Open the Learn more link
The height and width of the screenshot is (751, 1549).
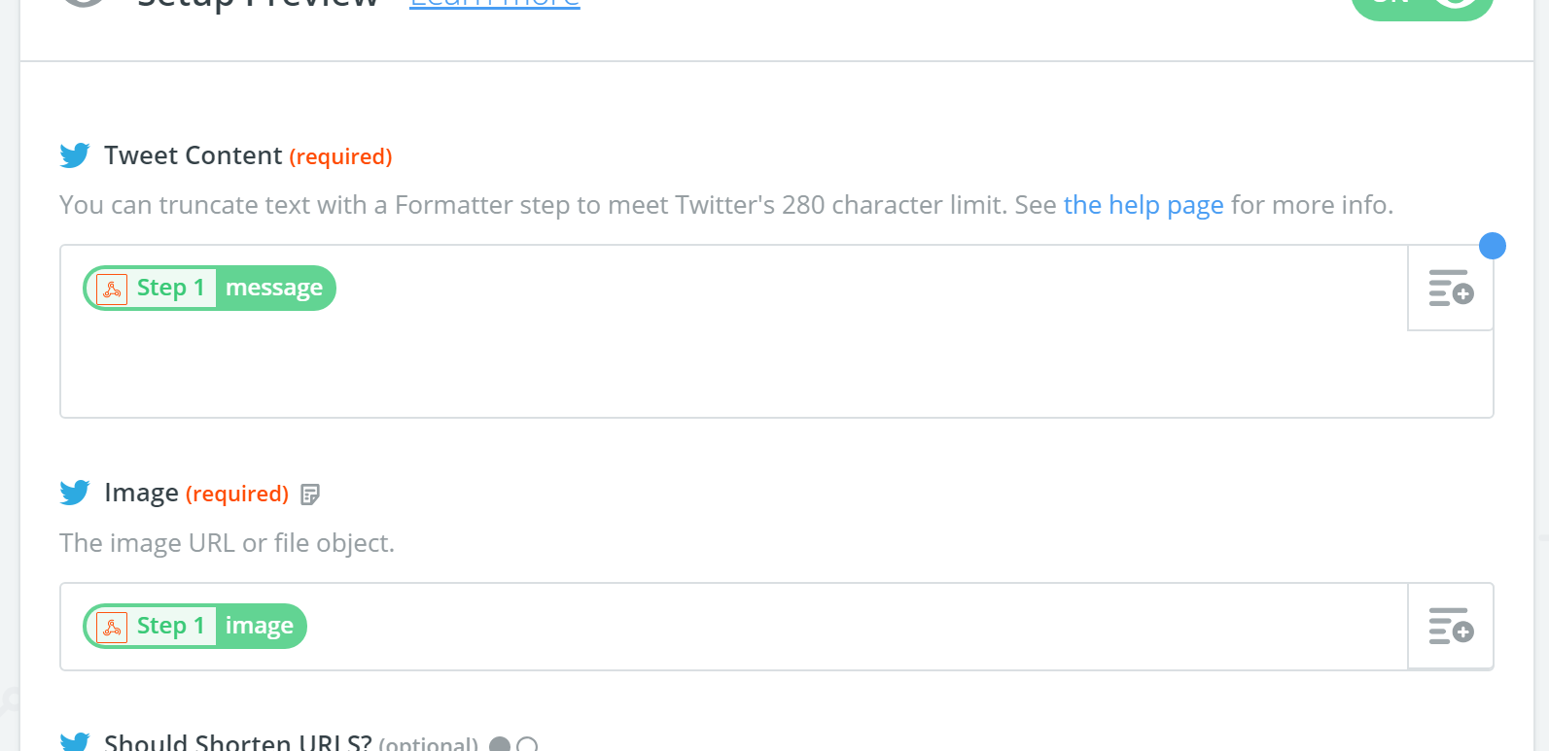[x=495, y=4]
